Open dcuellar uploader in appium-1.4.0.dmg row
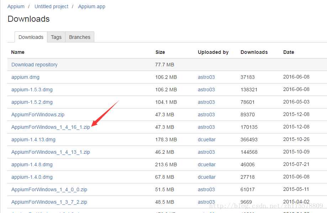Viewport: 327px width, 213px height. pyautogui.click(x=207, y=177)
